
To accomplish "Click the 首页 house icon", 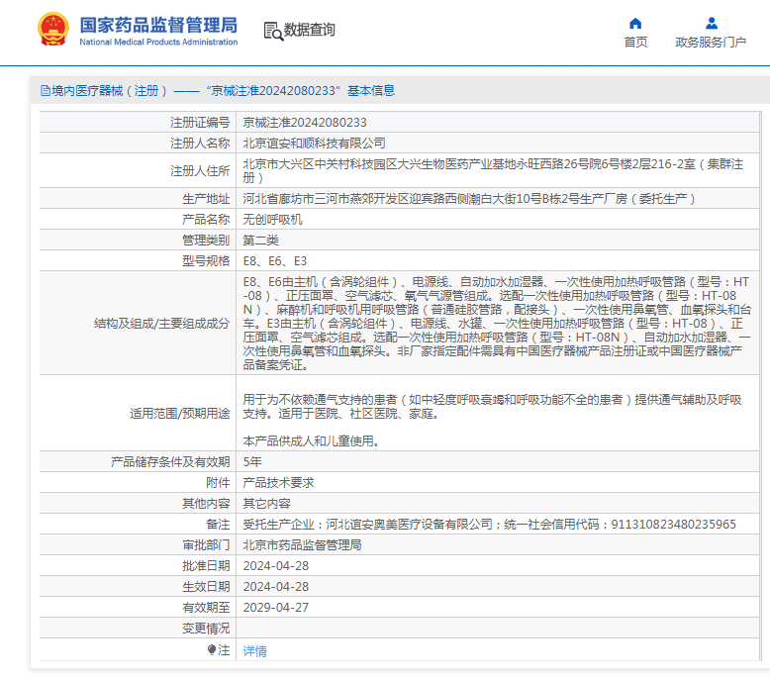I will (635, 23).
